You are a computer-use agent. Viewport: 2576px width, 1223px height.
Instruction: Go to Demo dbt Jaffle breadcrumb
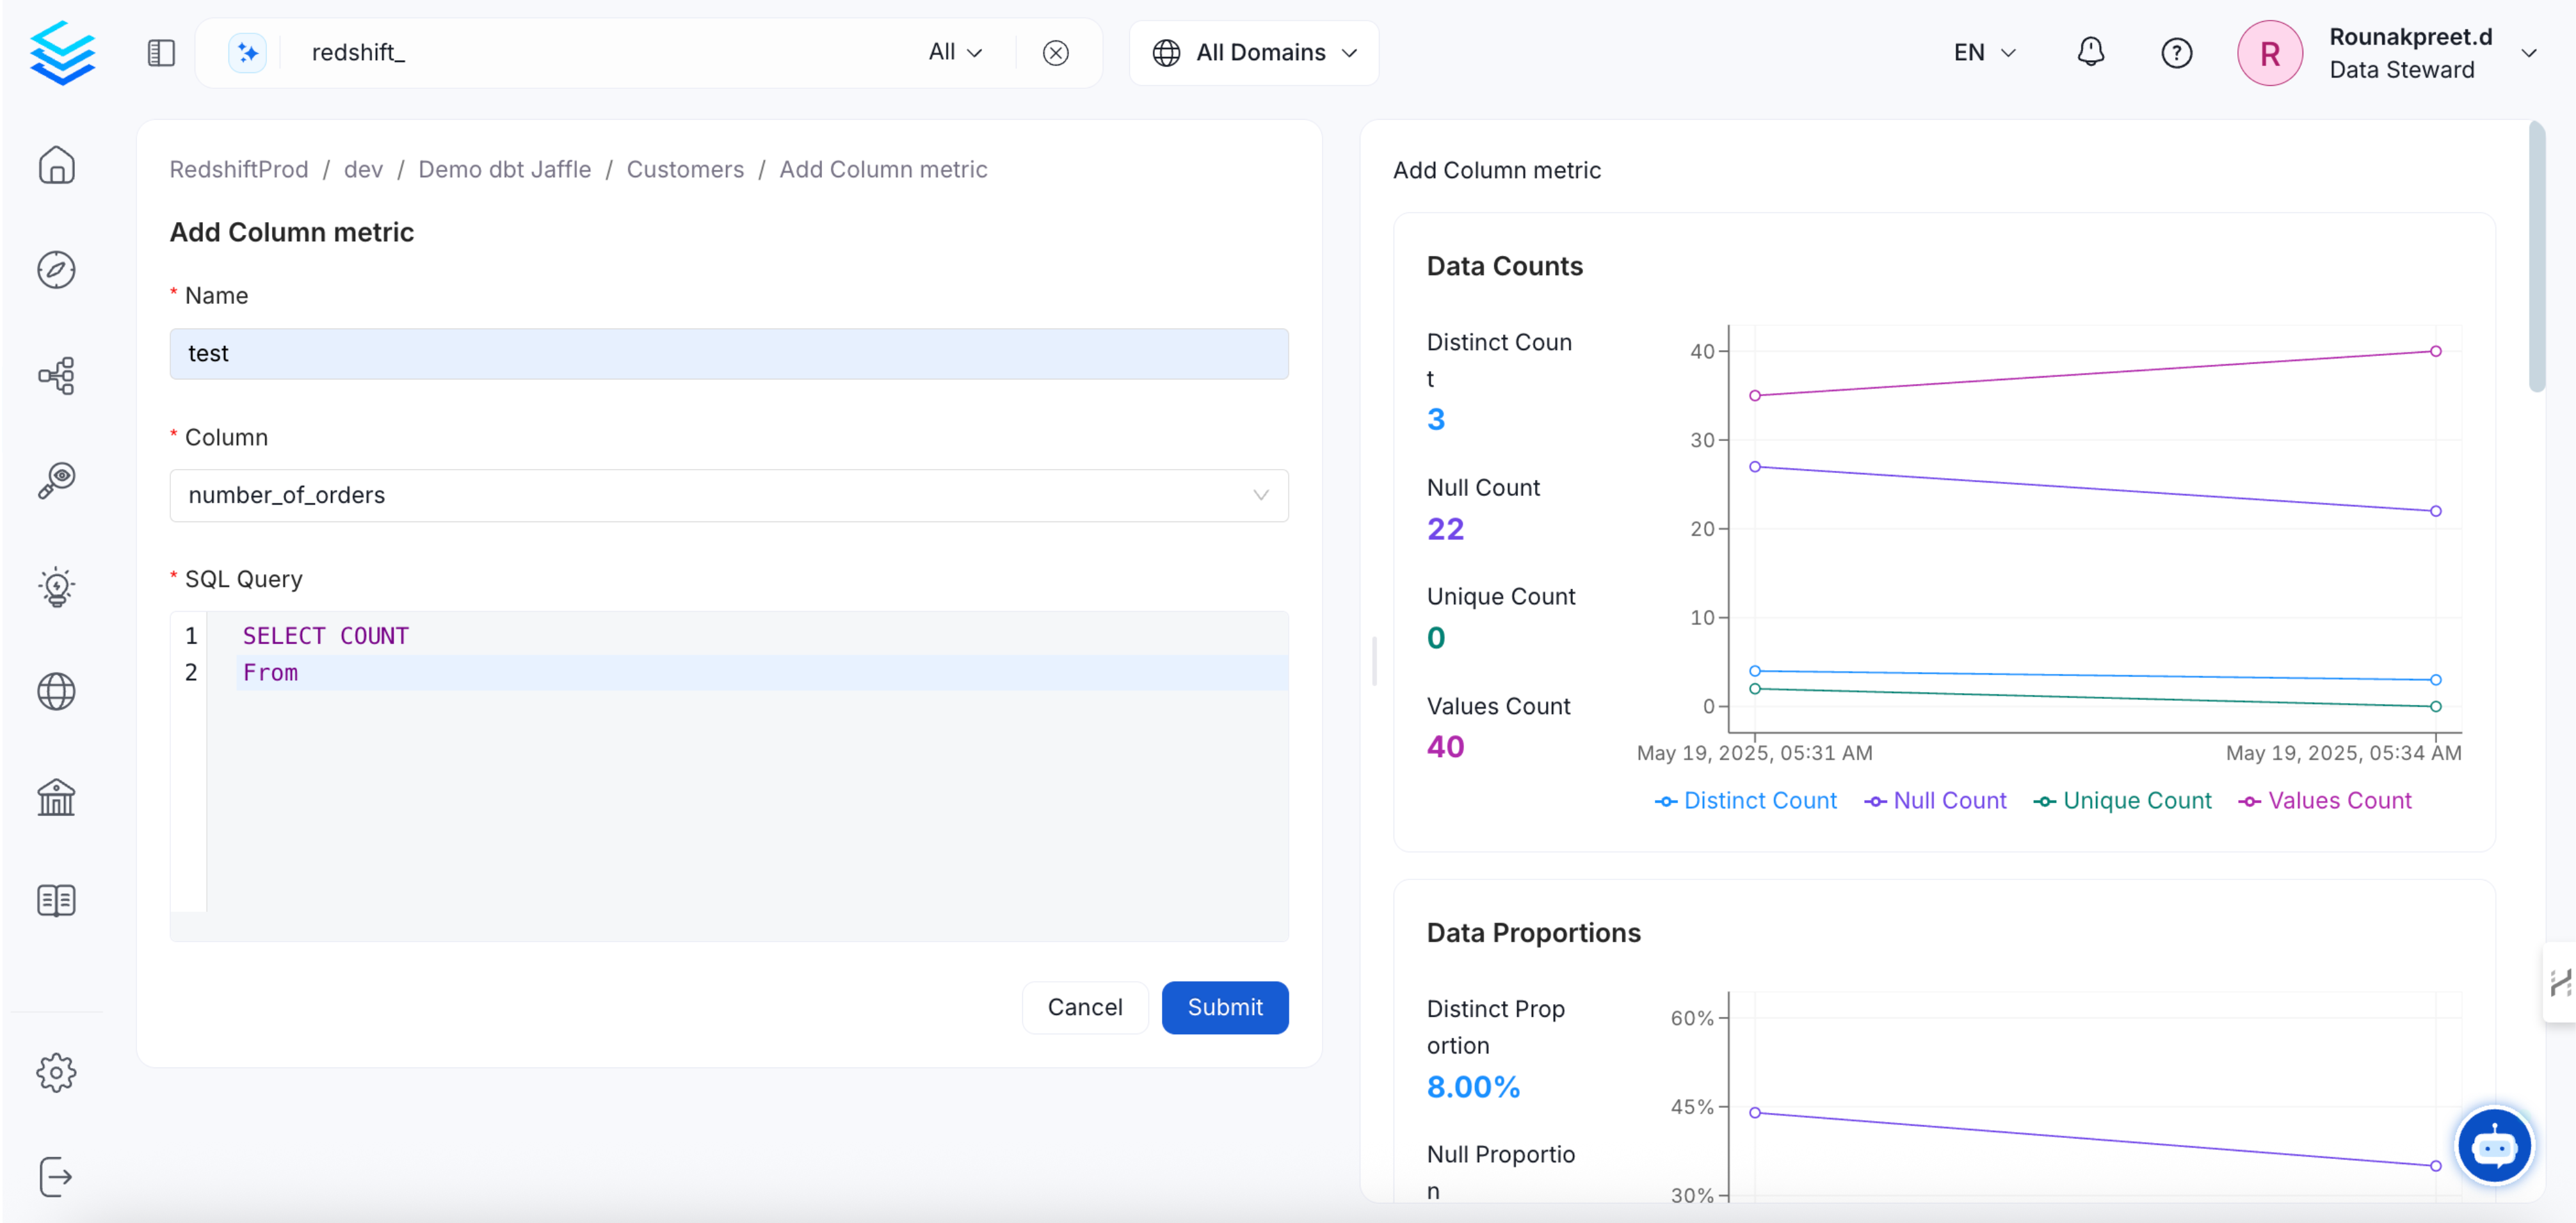pos(504,170)
